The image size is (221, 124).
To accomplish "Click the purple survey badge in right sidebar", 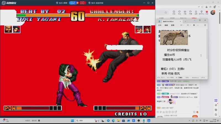I will (x=216, y=100).
